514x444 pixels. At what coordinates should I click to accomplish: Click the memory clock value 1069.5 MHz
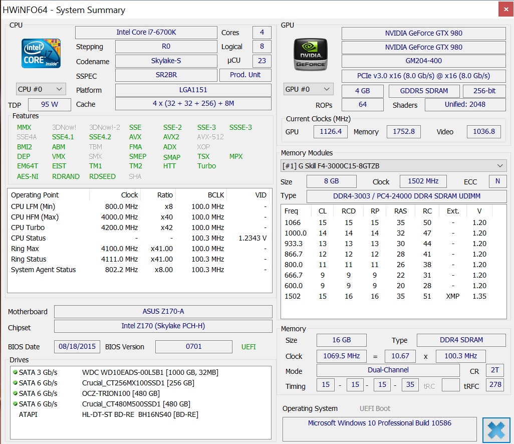(342, 356)
